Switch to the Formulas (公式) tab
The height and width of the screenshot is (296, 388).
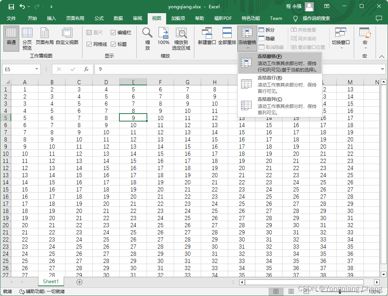tap(99, 18)
